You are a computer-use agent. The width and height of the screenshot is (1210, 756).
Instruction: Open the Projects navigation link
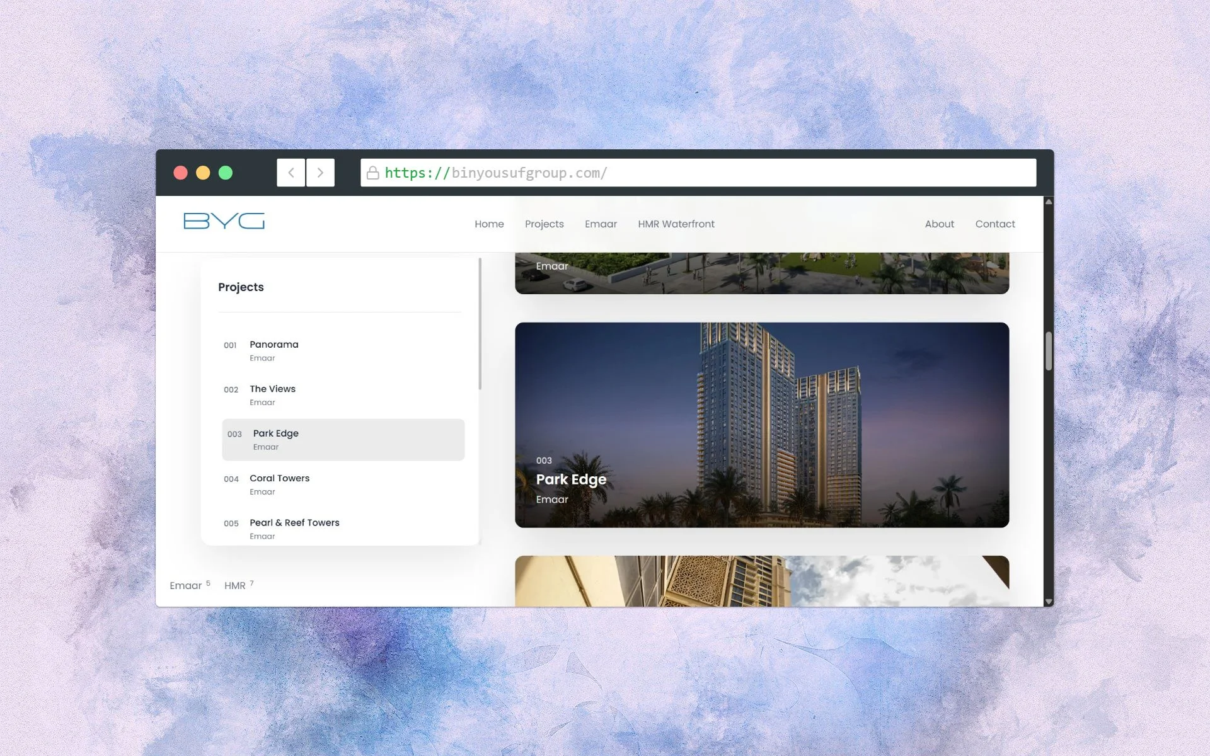click(x=544, y=224)
